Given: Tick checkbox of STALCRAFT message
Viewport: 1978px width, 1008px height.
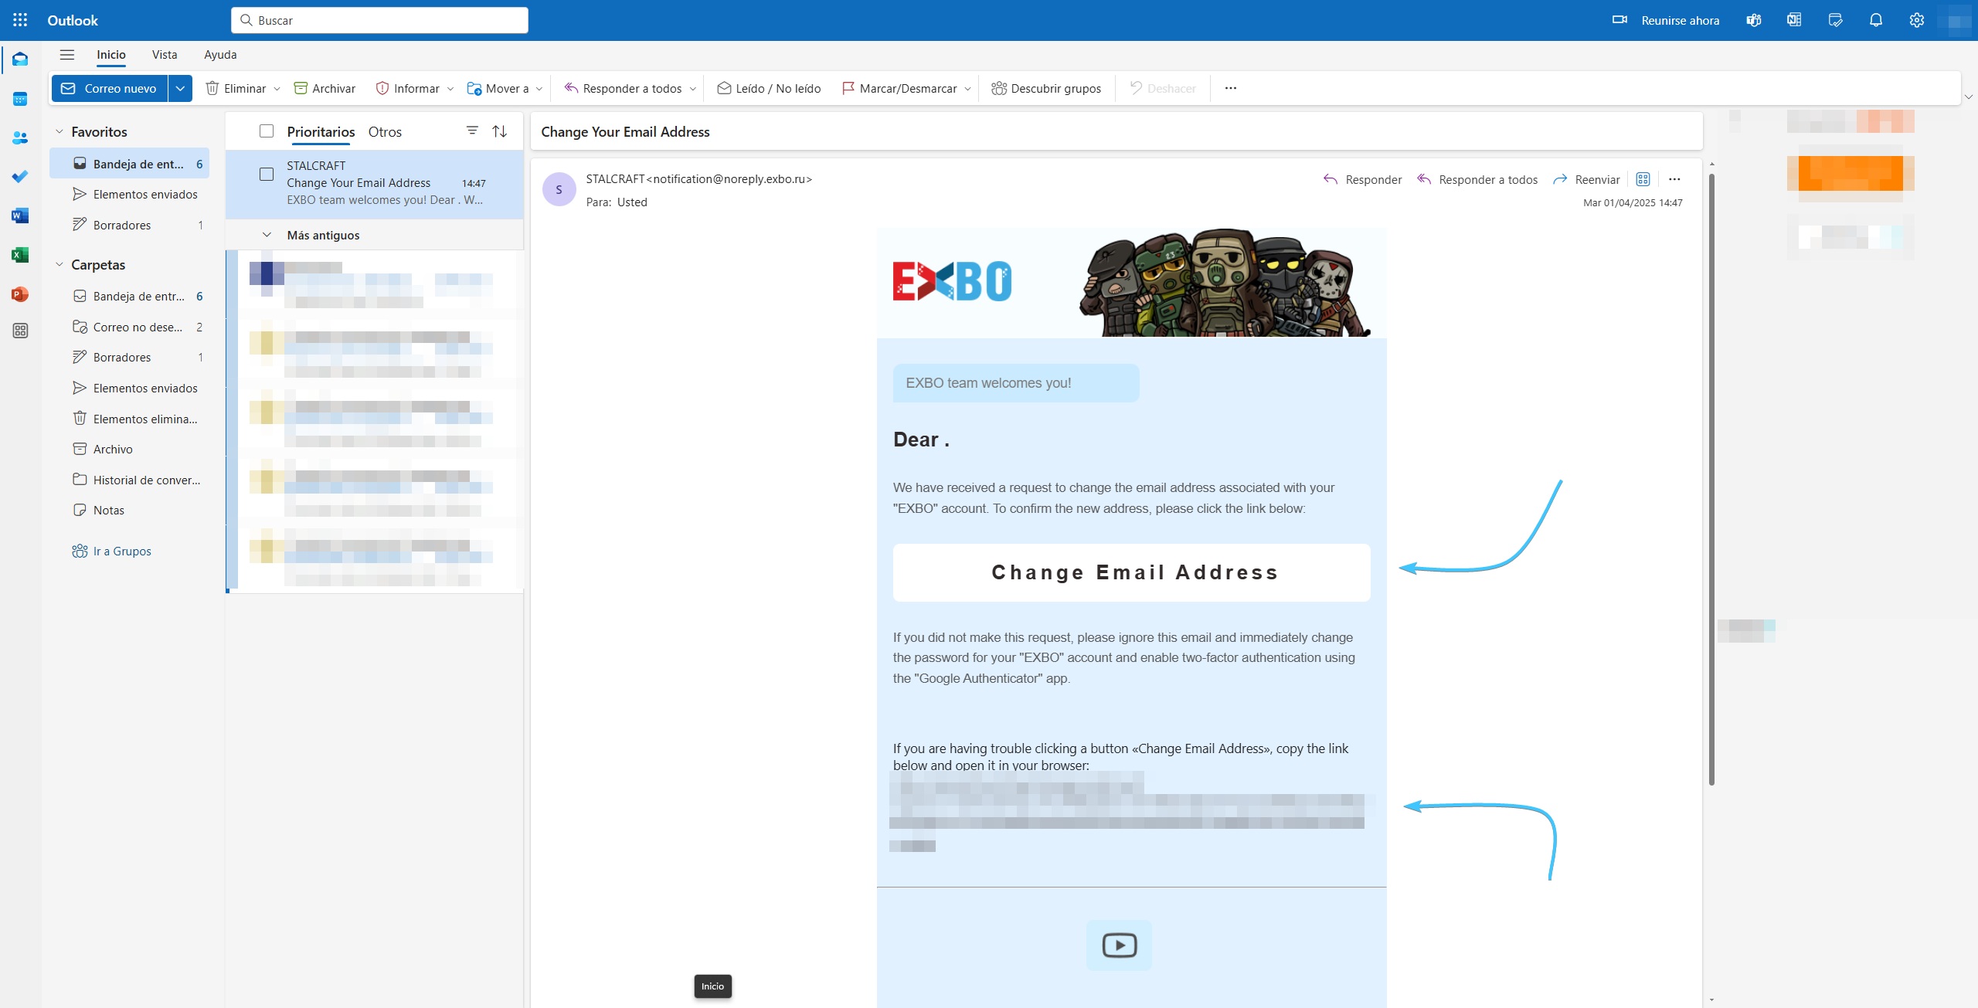Looking at the screenshot, I should [x=267, y=175].
